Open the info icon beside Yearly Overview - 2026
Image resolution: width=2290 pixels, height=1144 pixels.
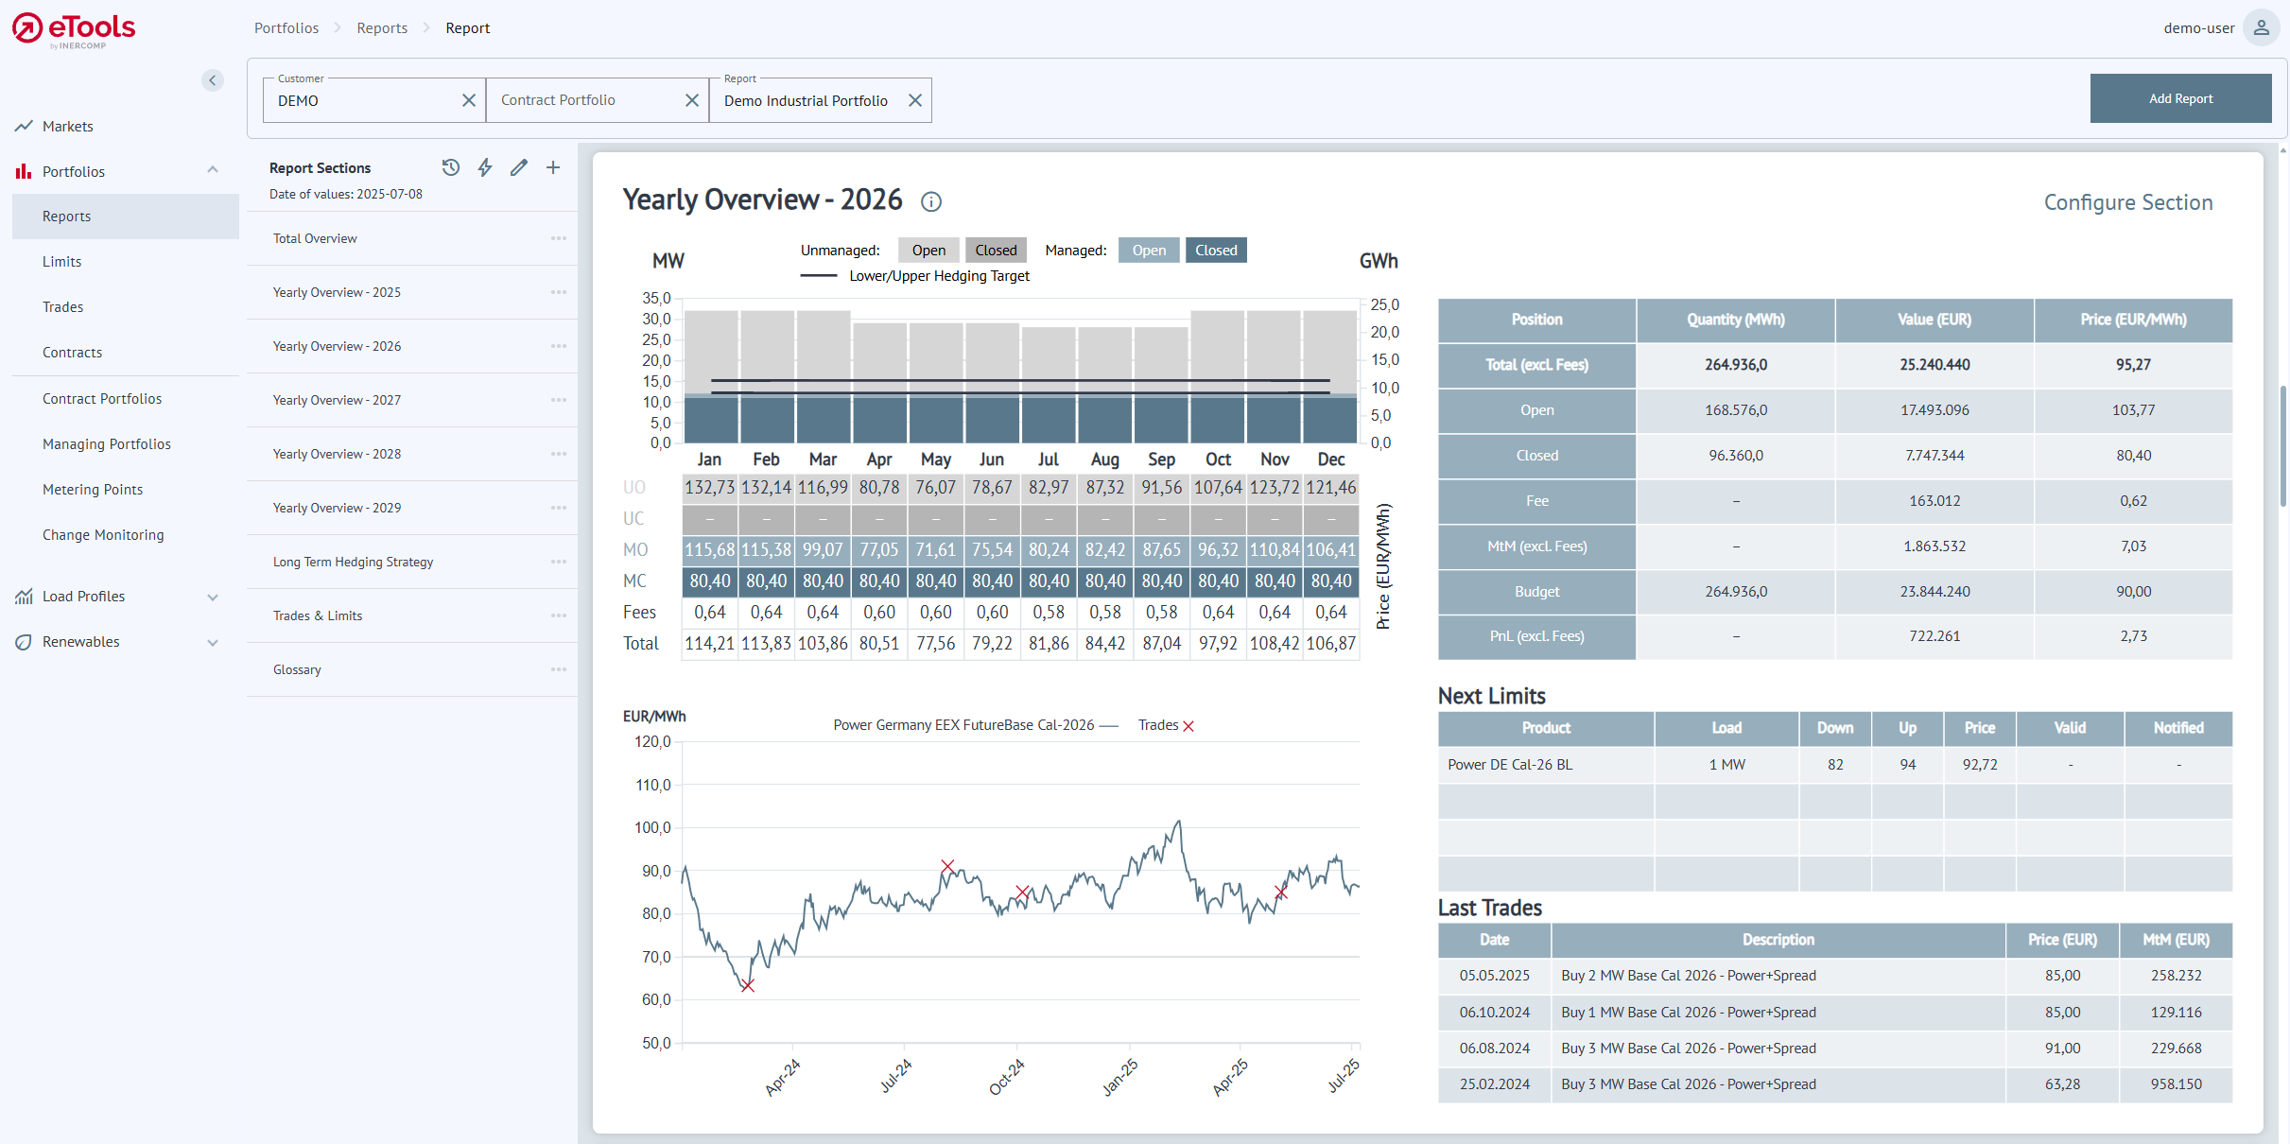[931, 201]
